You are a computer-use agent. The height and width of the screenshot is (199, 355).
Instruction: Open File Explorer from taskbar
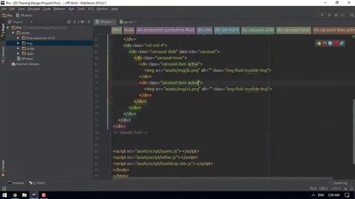[x=24, y=195]
